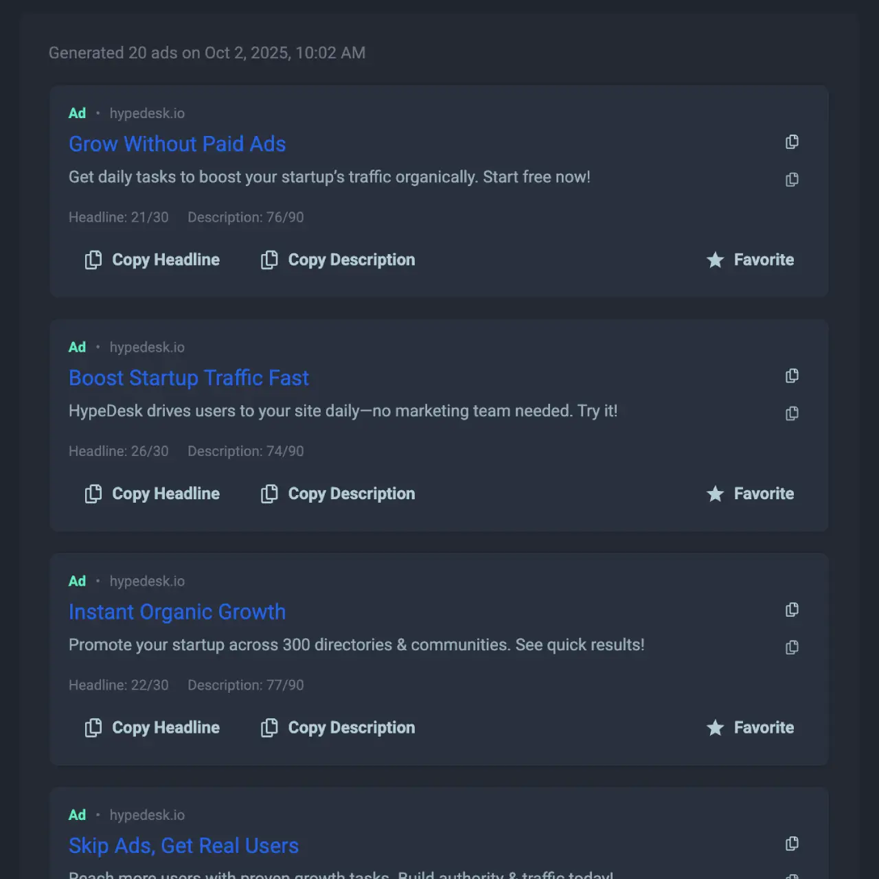Open the 'Instant Organic Growth' headline link
The width and height of the screenshot is (879, 879).
177,612
